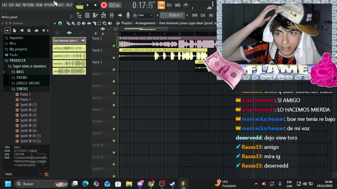The width and height of the screenshot is (337, 189).
Task: Open Windows Start menu
Action: click(x=8, y=184)
